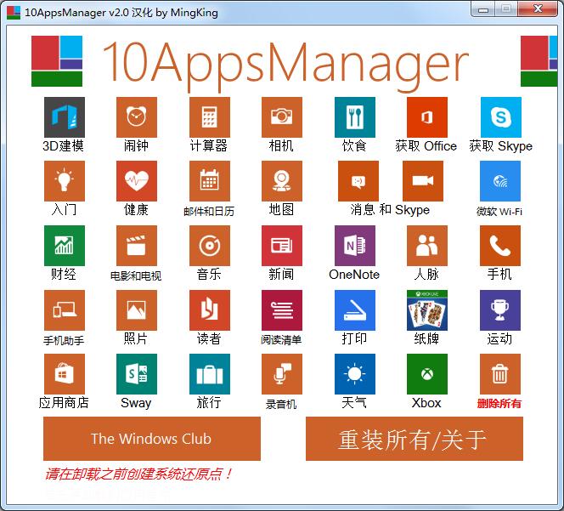The height and width of the screenshot is (511, 564).
Task: Click the Skype video camera icon
Action: tap(423, 181)
